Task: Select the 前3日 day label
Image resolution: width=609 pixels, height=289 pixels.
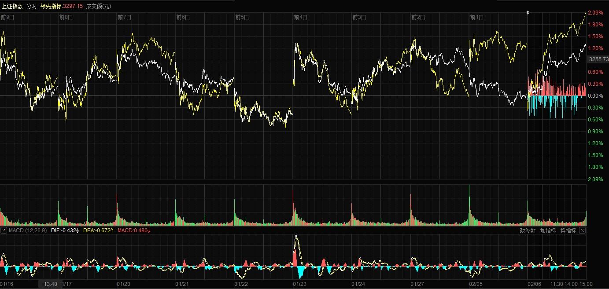Action: pyautogui.click(x=359, y=18)
